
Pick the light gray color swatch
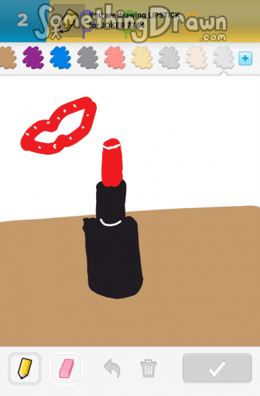pos(169,58)
